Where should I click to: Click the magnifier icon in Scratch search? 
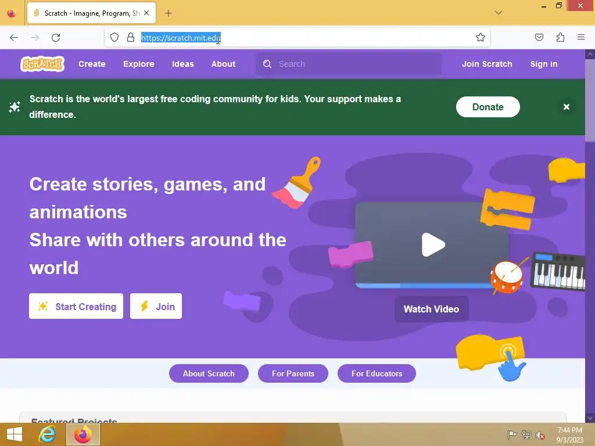coord(267,64)
